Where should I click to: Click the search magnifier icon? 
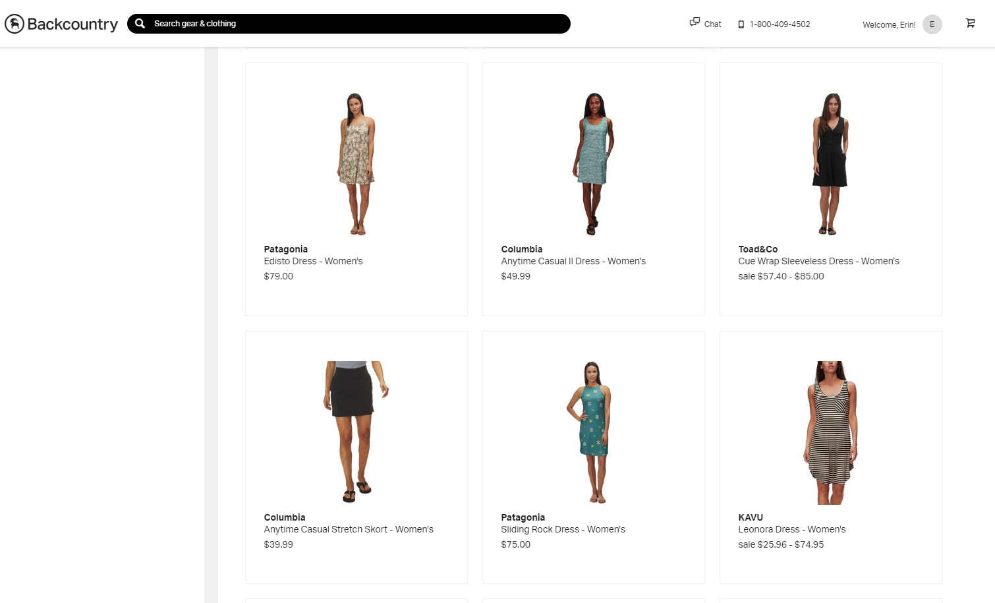tap(140, 24)
